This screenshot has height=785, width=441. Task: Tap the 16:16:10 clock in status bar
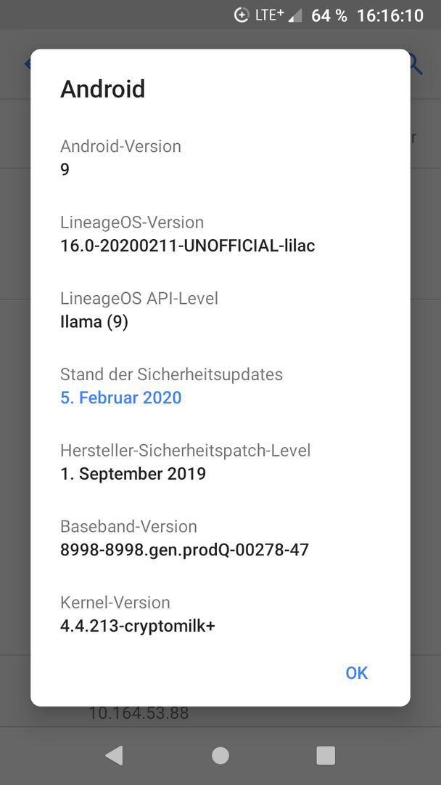(390, 15)
